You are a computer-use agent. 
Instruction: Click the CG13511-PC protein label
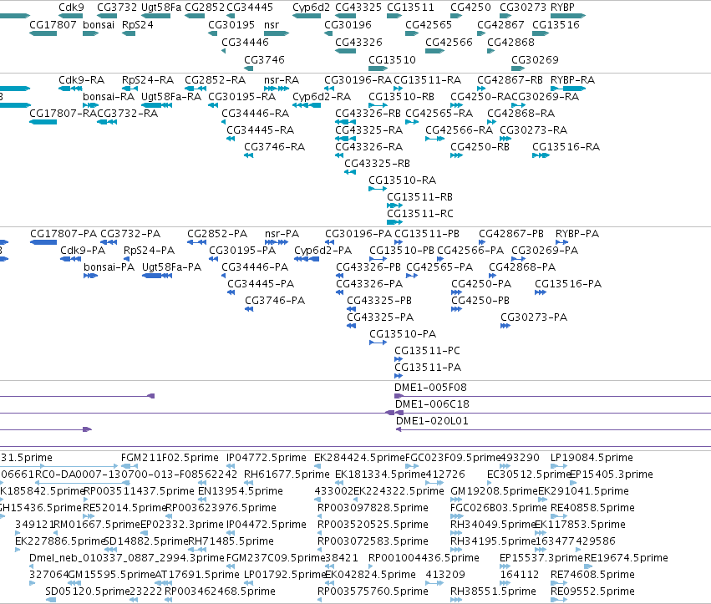(x=427, y=351)
